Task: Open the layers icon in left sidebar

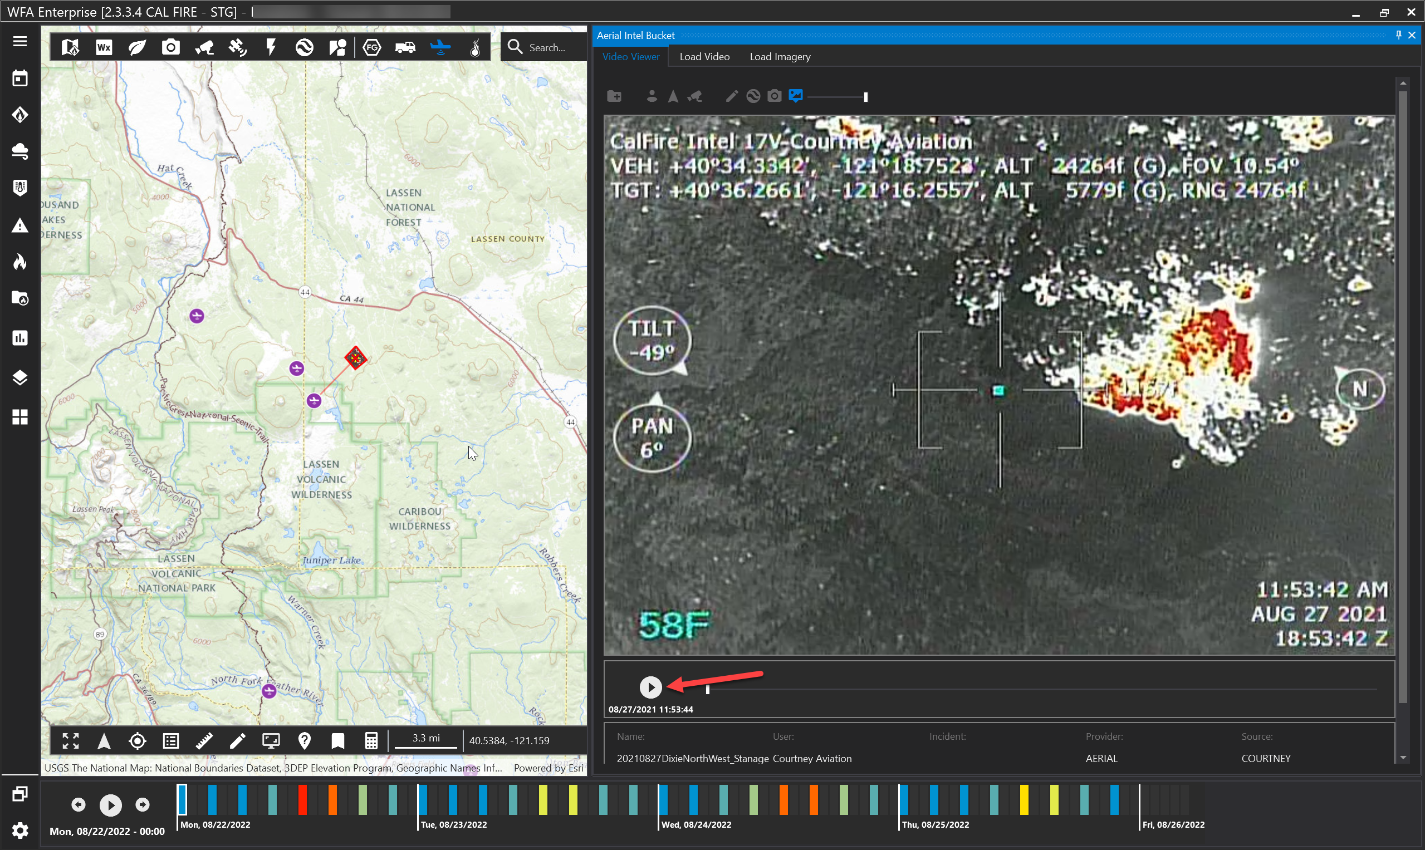Action: tap(20, 377)
